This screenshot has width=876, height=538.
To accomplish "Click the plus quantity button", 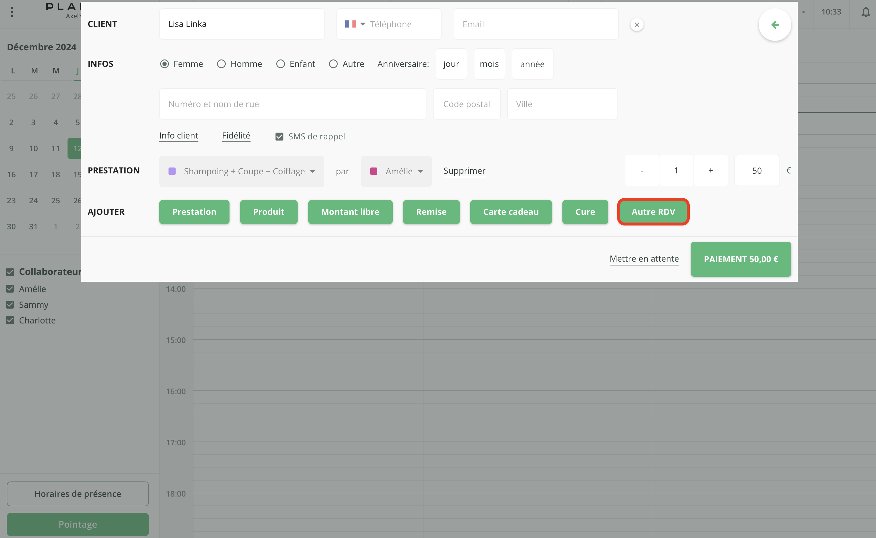I will pos(710,170).
